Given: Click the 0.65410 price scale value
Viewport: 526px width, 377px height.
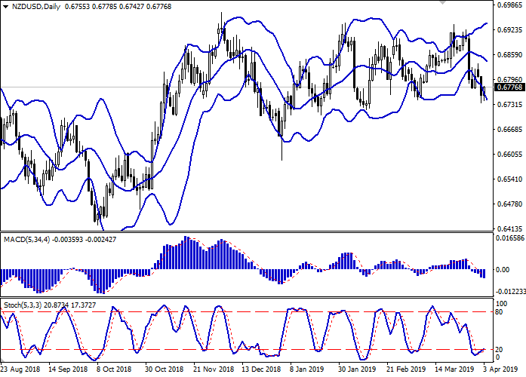Looking at the screenshot, I should coord(510,179).
